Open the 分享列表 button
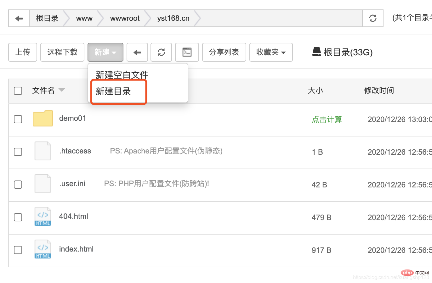Viewport: 432px width, 283px height. tap(224, 52)
